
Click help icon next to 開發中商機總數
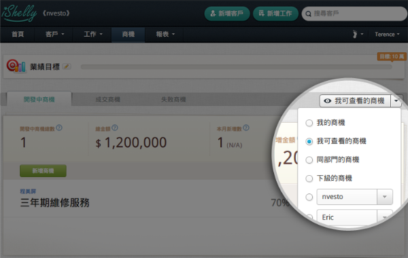[x=59, y=128]
